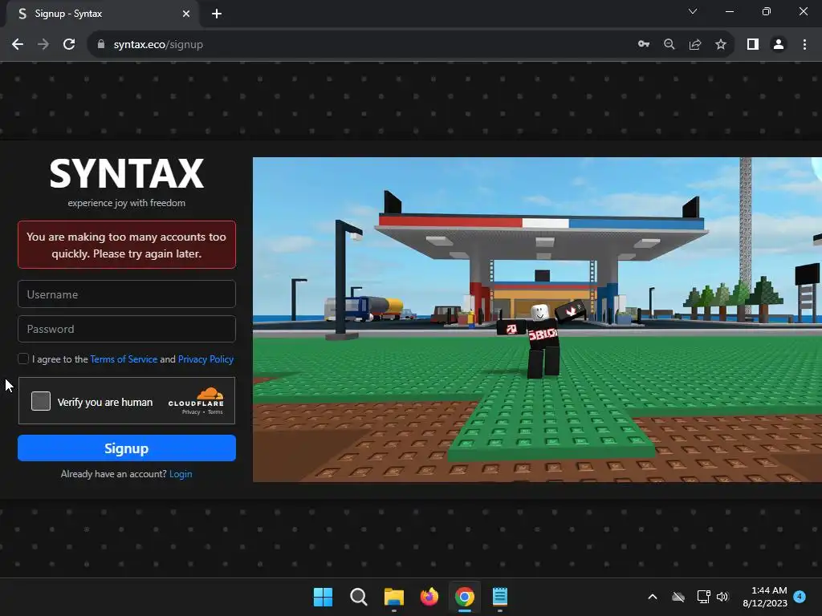Show hidden system tray icons

[653, 597]
